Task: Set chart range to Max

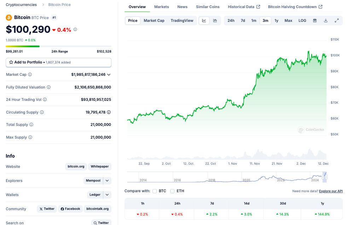Action: point(288,21)
